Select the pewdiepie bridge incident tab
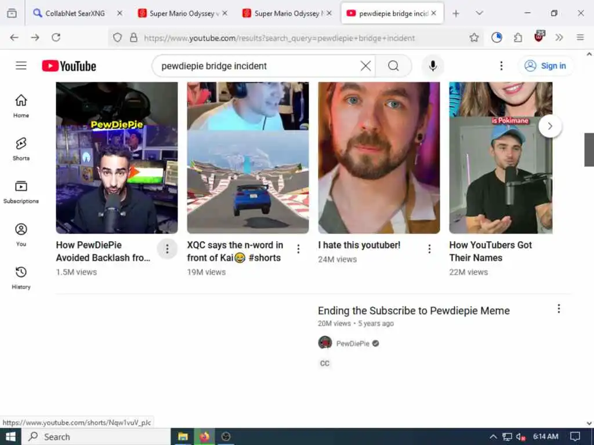594x445 pixels. (393, 13)
